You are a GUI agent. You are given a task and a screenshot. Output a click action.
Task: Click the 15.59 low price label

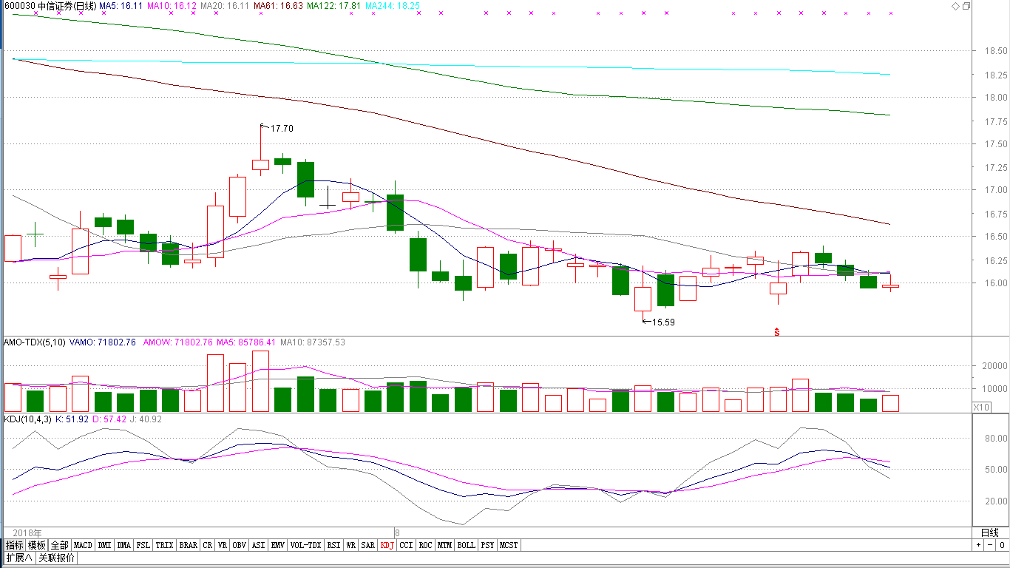663,322
